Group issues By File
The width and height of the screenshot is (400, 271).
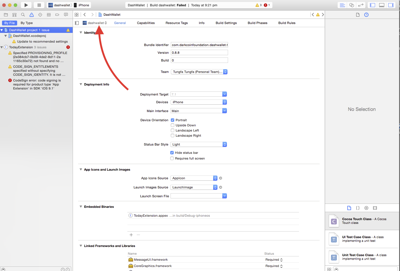[9, 23]
